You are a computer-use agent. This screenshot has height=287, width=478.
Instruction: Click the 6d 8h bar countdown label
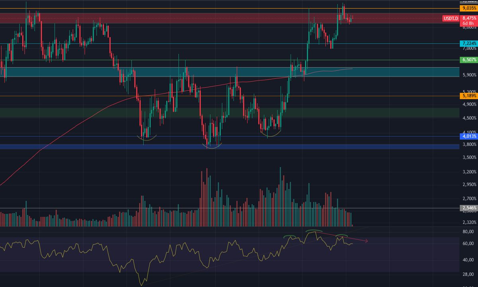coord(469,23)
